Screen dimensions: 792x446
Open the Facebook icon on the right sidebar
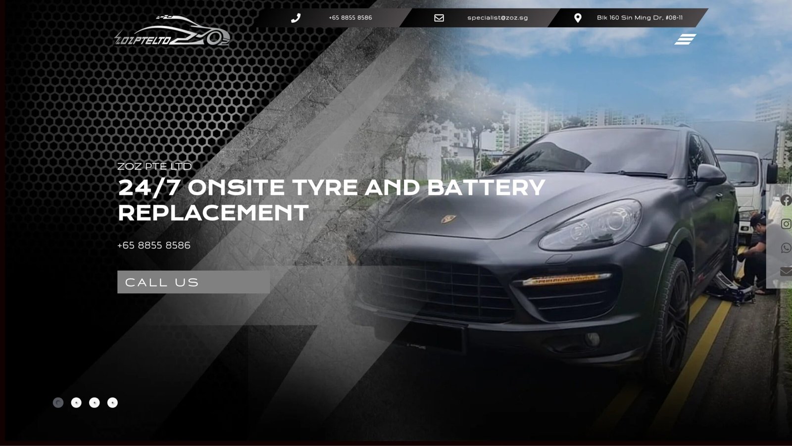pyautogui.click(x=786, y=200)
